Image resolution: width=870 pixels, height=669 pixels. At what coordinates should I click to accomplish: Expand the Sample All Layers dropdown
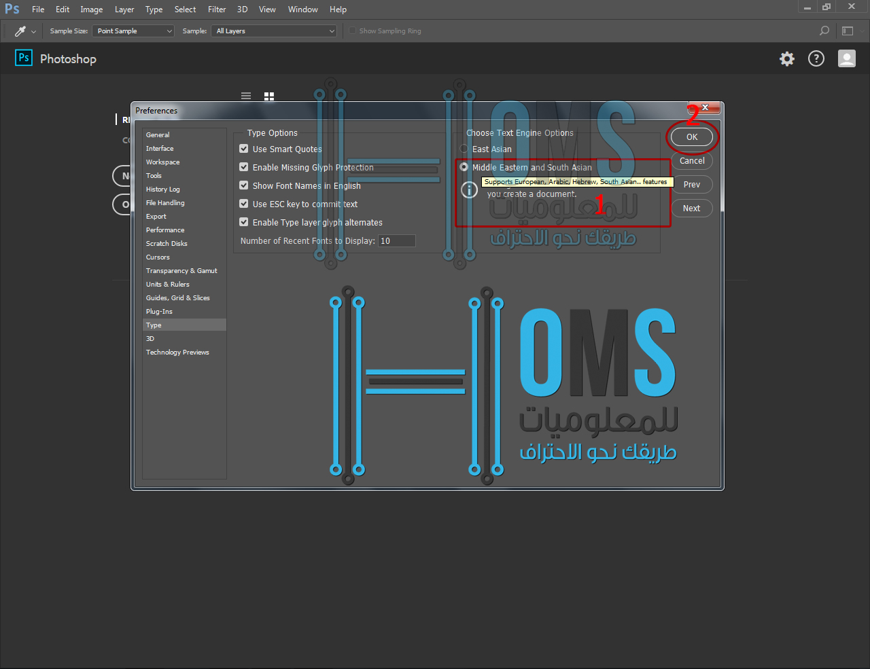coord(275,31)
